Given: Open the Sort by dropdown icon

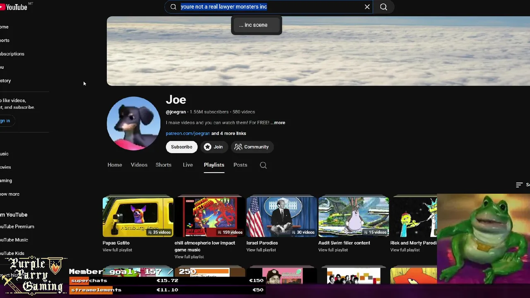Looking at the screenshot, I should 519,185.
